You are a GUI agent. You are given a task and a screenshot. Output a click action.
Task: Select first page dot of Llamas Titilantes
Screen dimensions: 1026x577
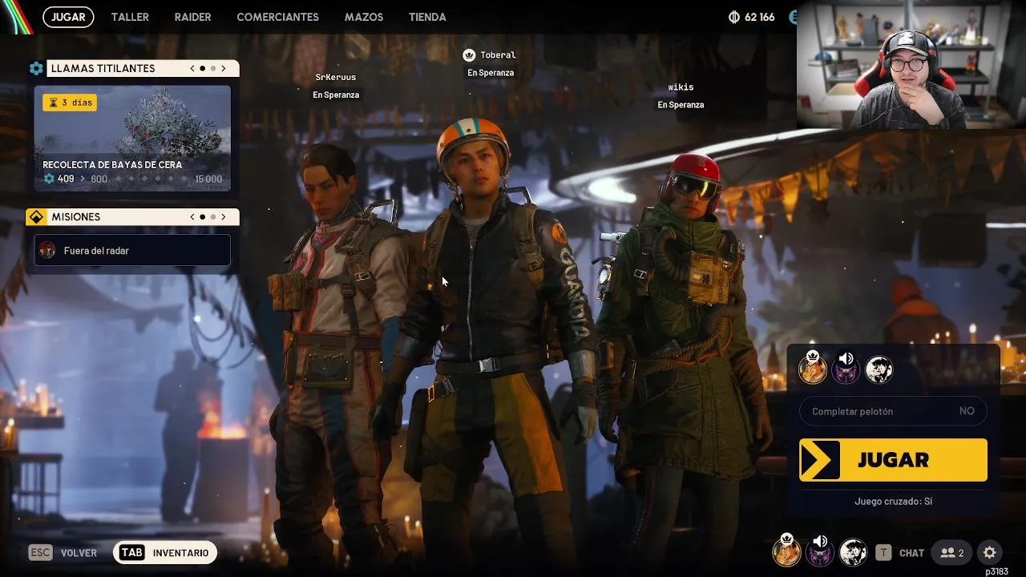[203, 69]
